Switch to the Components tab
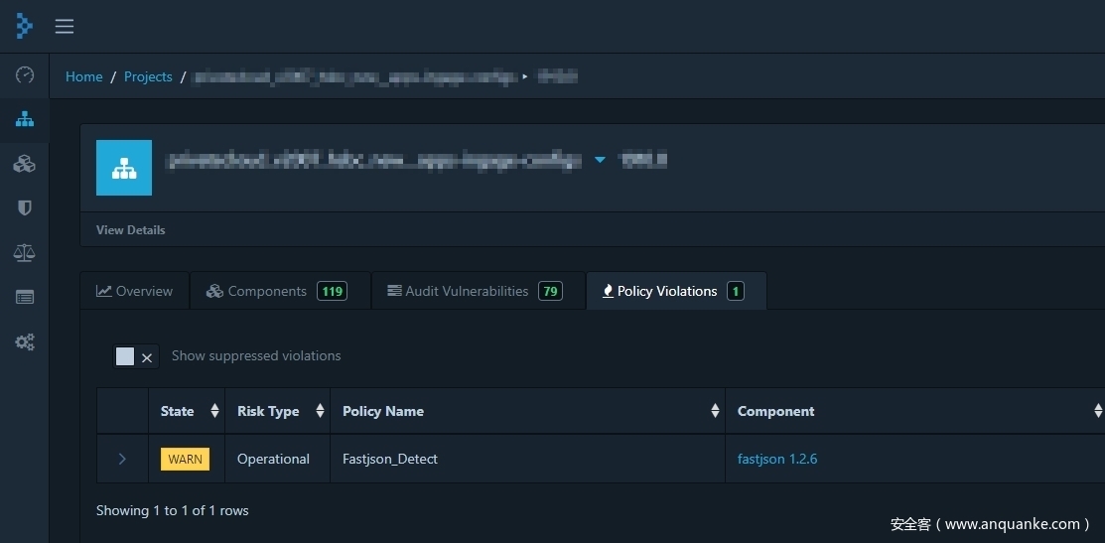This screenshot has height=543, width=1105. point(280,291)
